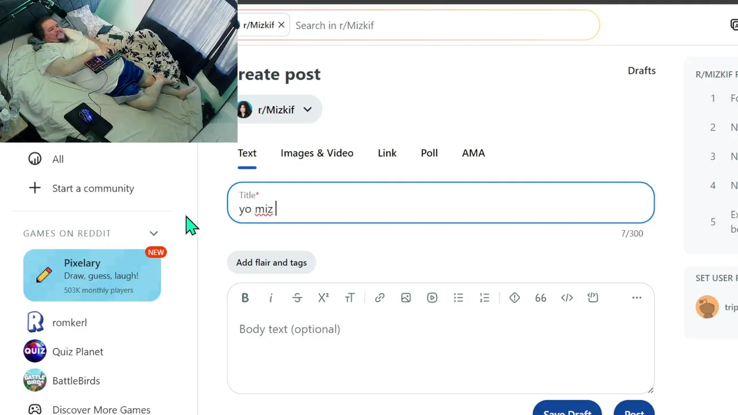Click Add flair and tags
Image resolution: width=738 pixels, height=415 pixels.
click(272, 262)
